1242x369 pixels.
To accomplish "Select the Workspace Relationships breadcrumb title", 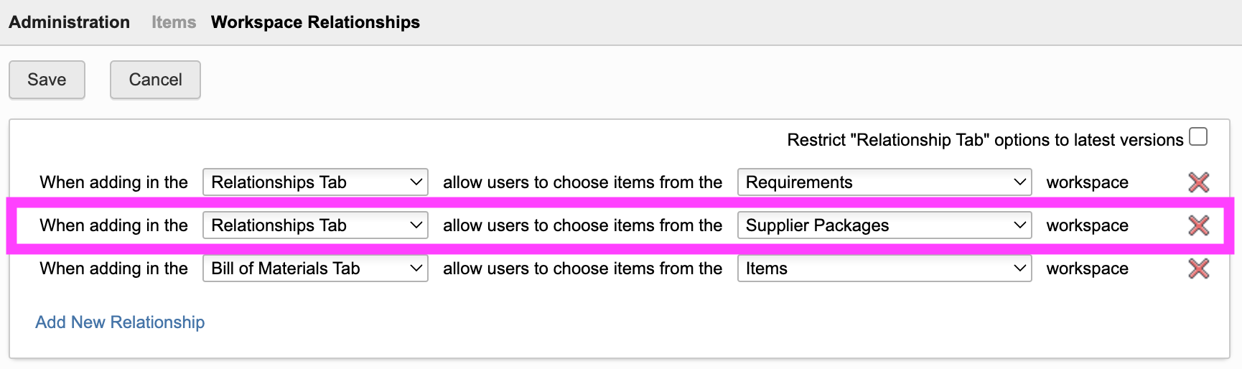I will 315,22.
